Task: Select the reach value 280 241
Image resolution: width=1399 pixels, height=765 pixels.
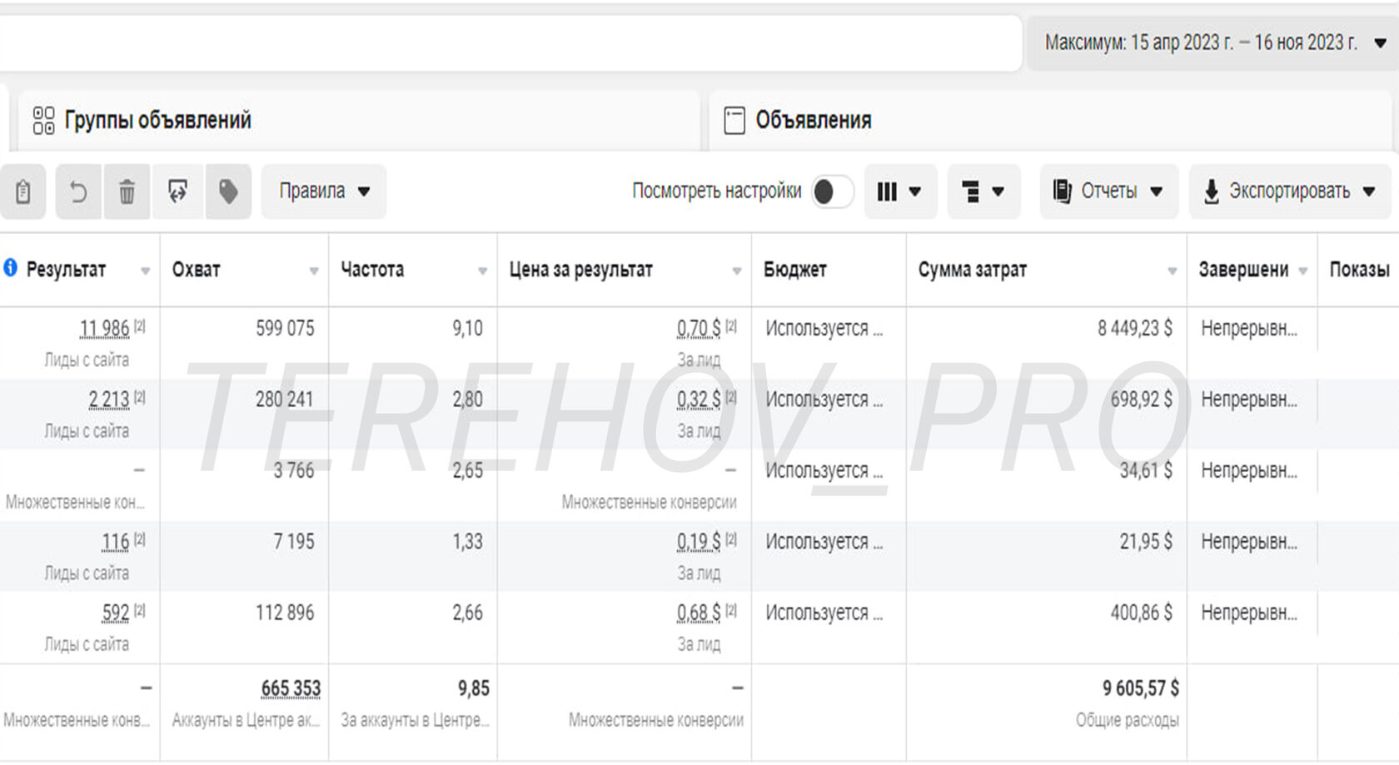Action: (285, 400)
